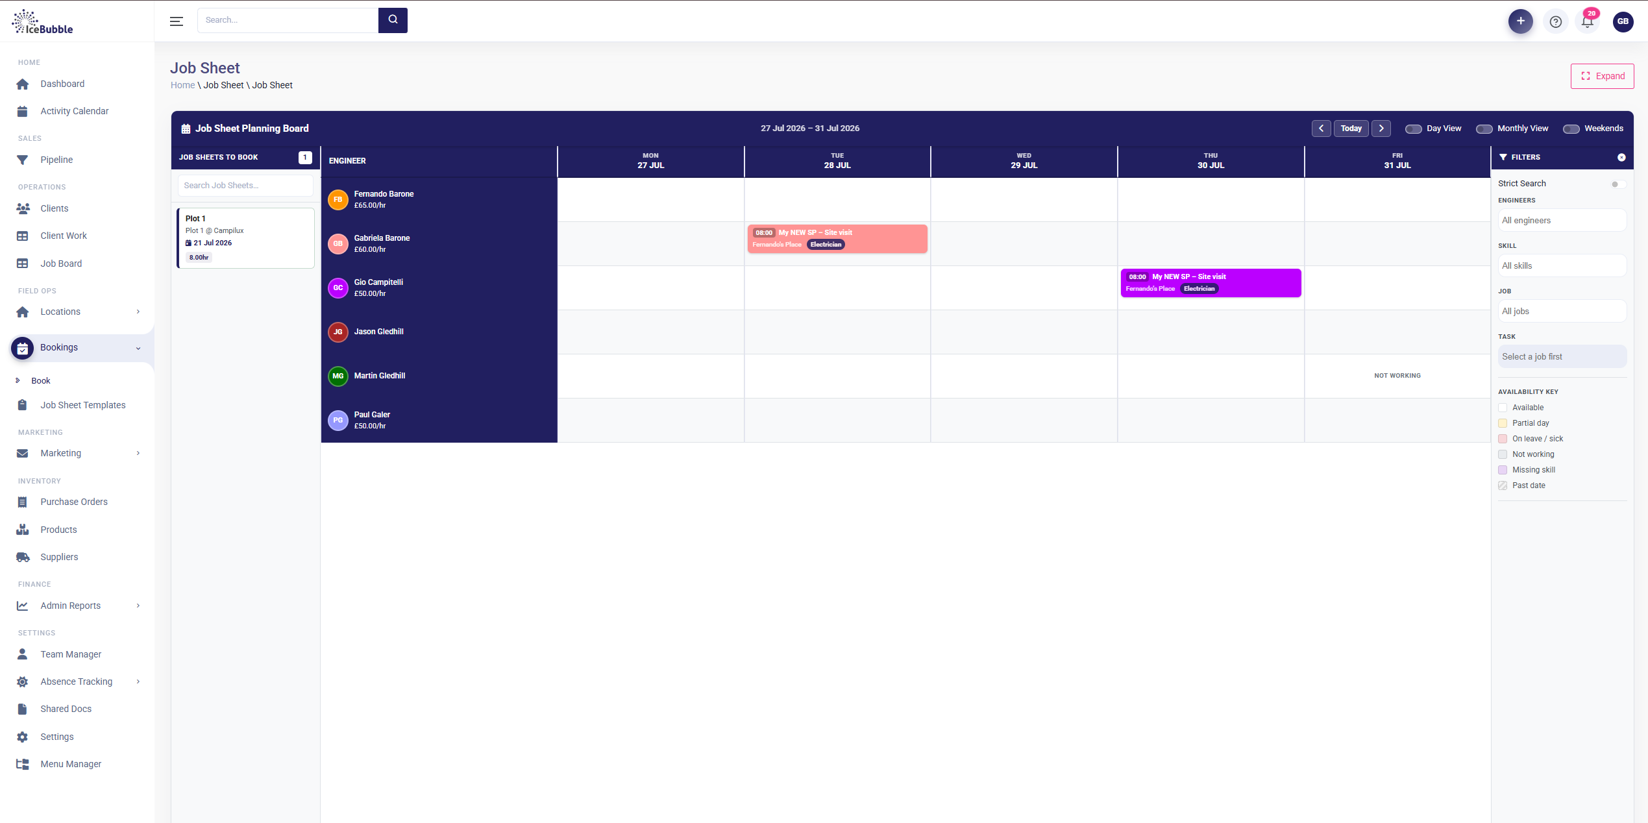1648x823 pixels.
Task: Click the Client Work grid icon
Action: click(23, 236)
